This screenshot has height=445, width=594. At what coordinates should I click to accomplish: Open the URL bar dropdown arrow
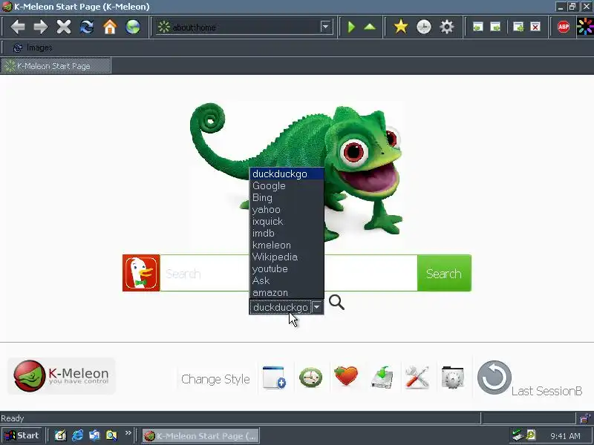(x=325, y=27)
